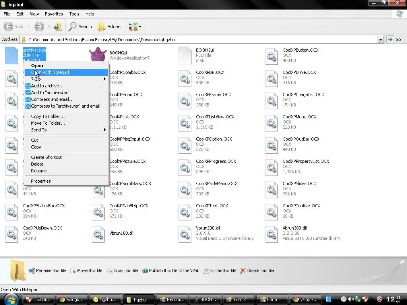Click Rename this file link
This screenshot has height=305, width=407.
click(47, 270)
